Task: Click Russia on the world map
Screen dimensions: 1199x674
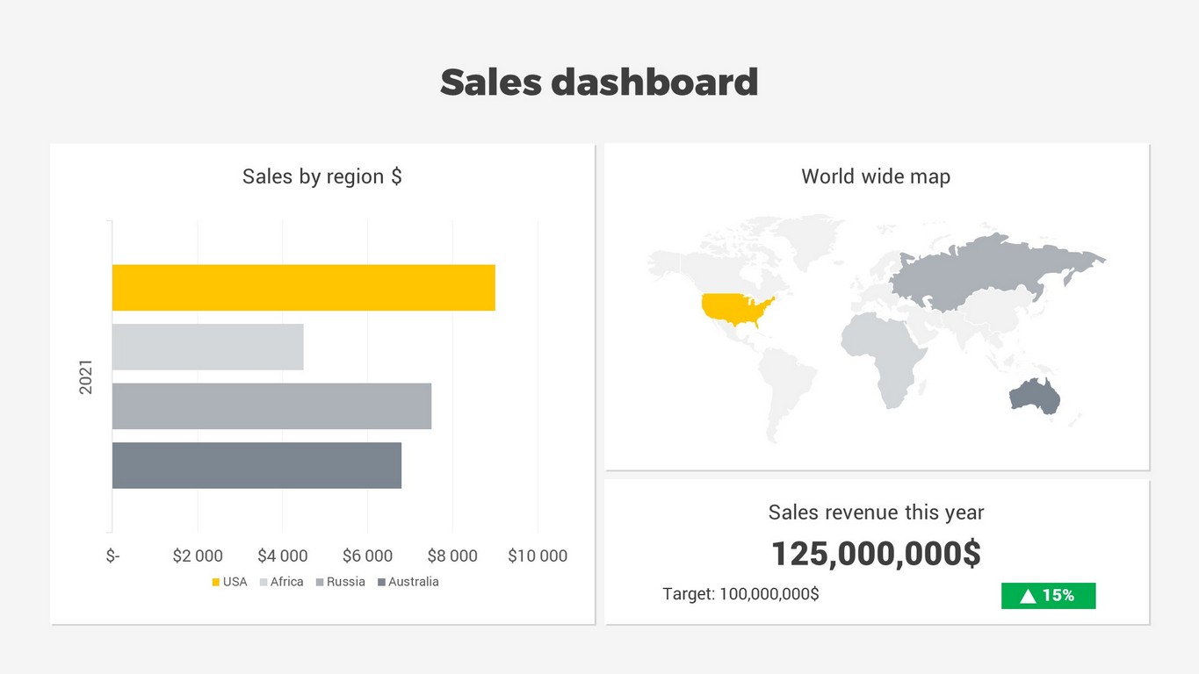Action: click(x=984, y=268)
